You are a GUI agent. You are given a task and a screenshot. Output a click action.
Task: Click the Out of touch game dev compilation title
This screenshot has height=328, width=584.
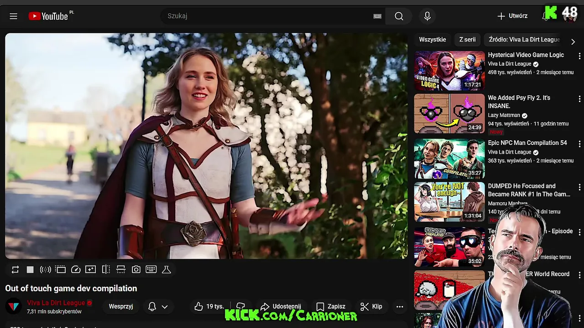[x=71, y=288]
